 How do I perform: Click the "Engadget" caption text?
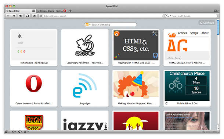[85, 104]
